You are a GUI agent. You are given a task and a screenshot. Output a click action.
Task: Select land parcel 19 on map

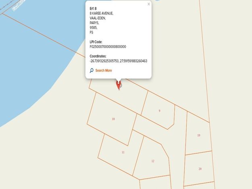point(199,135)
